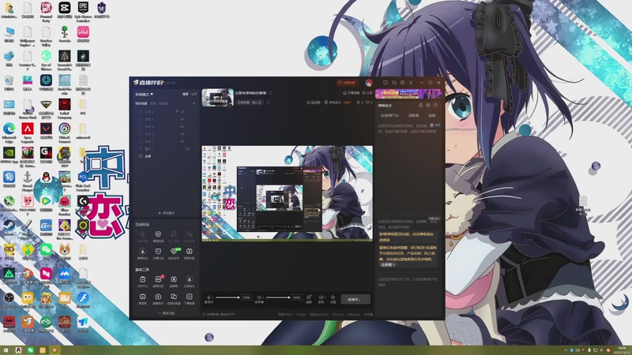This screenshot has width=632, height=355.
Task: Switch to the 横屏 landscape tab
Action: click(186, 94)
